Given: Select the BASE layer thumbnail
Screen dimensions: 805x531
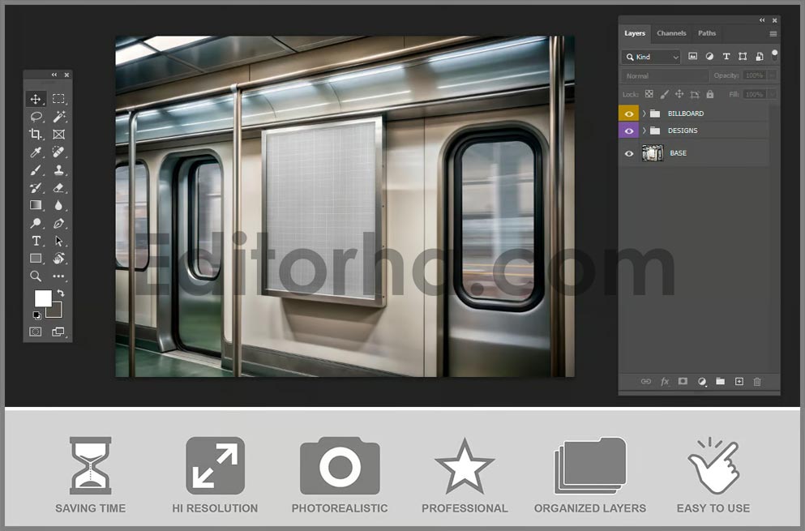Looking at the screenshot, I should 653,153.
